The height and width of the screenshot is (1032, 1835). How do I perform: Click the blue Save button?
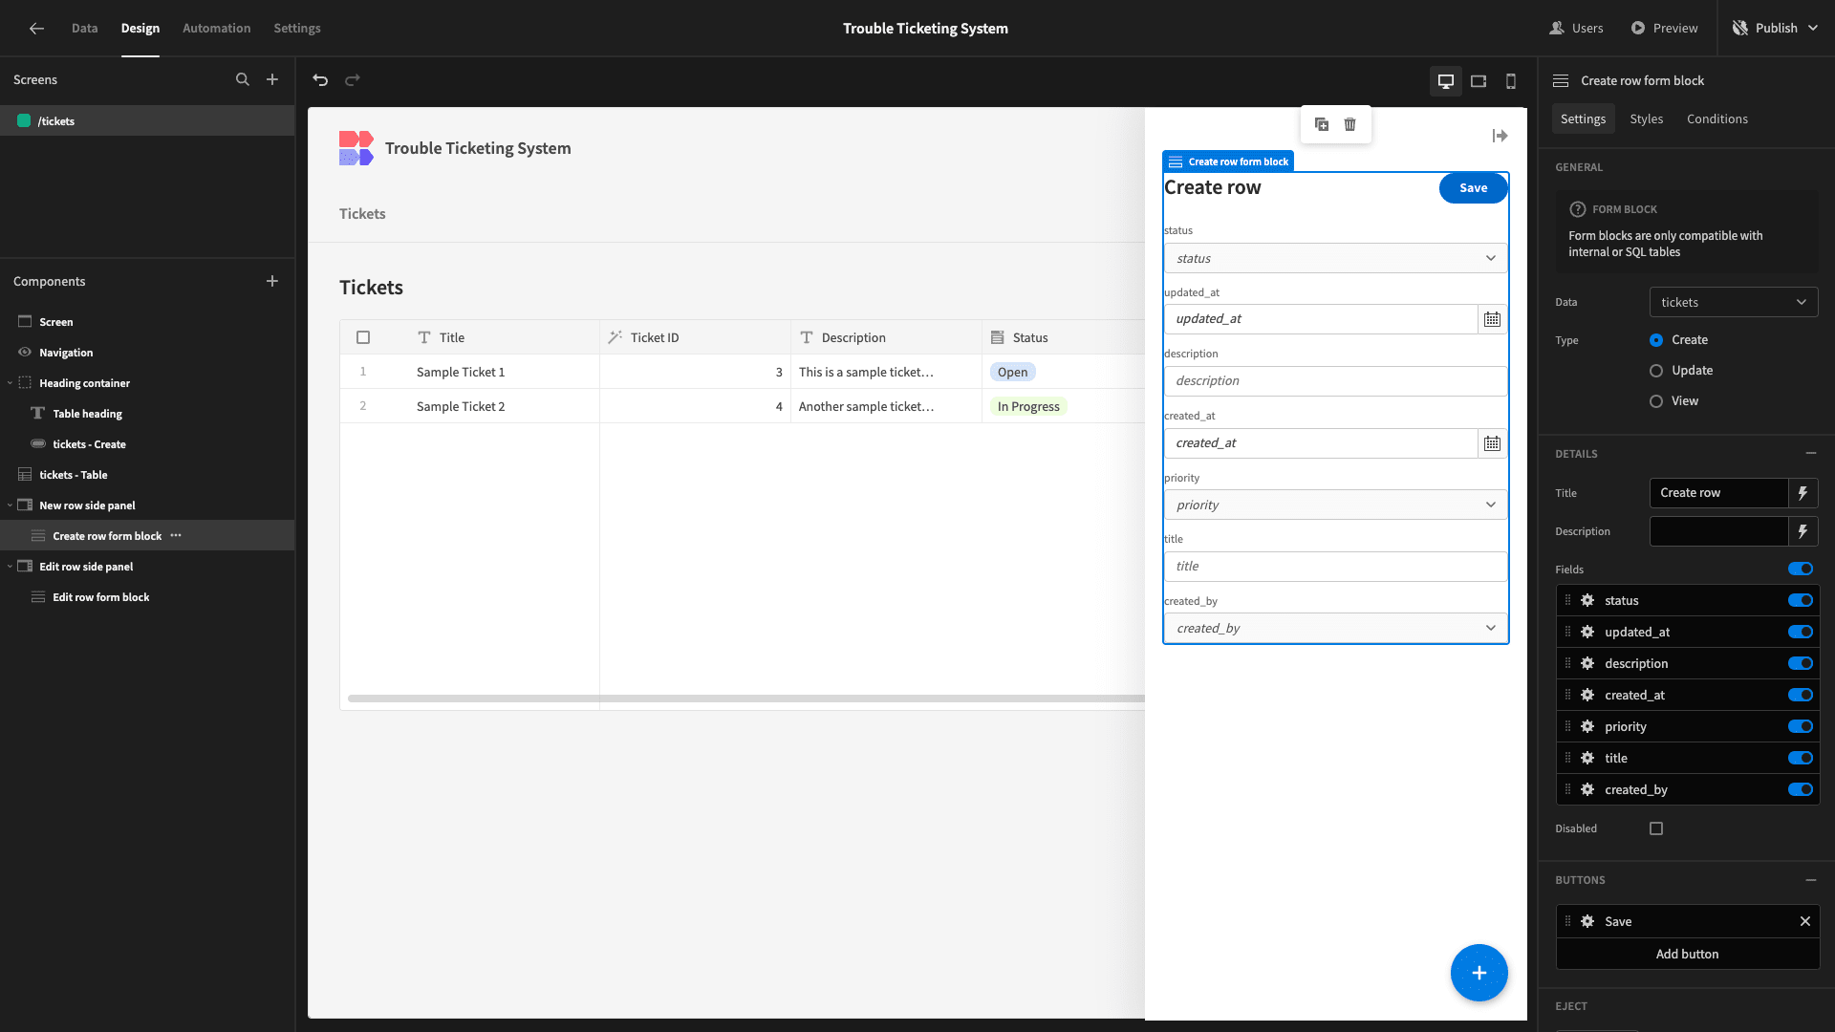(x=1473, y=188)
